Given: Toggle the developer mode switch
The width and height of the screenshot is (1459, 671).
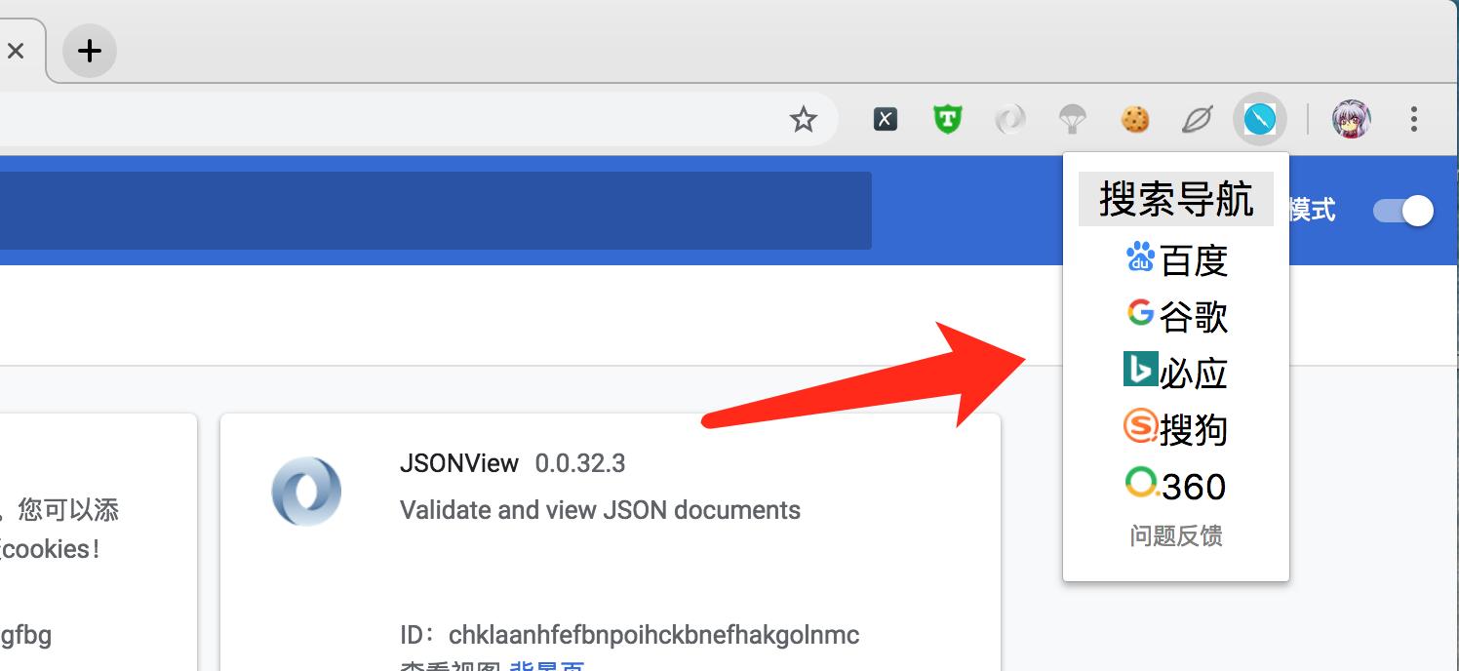Looking at the screenshot, I should 1402,211.
